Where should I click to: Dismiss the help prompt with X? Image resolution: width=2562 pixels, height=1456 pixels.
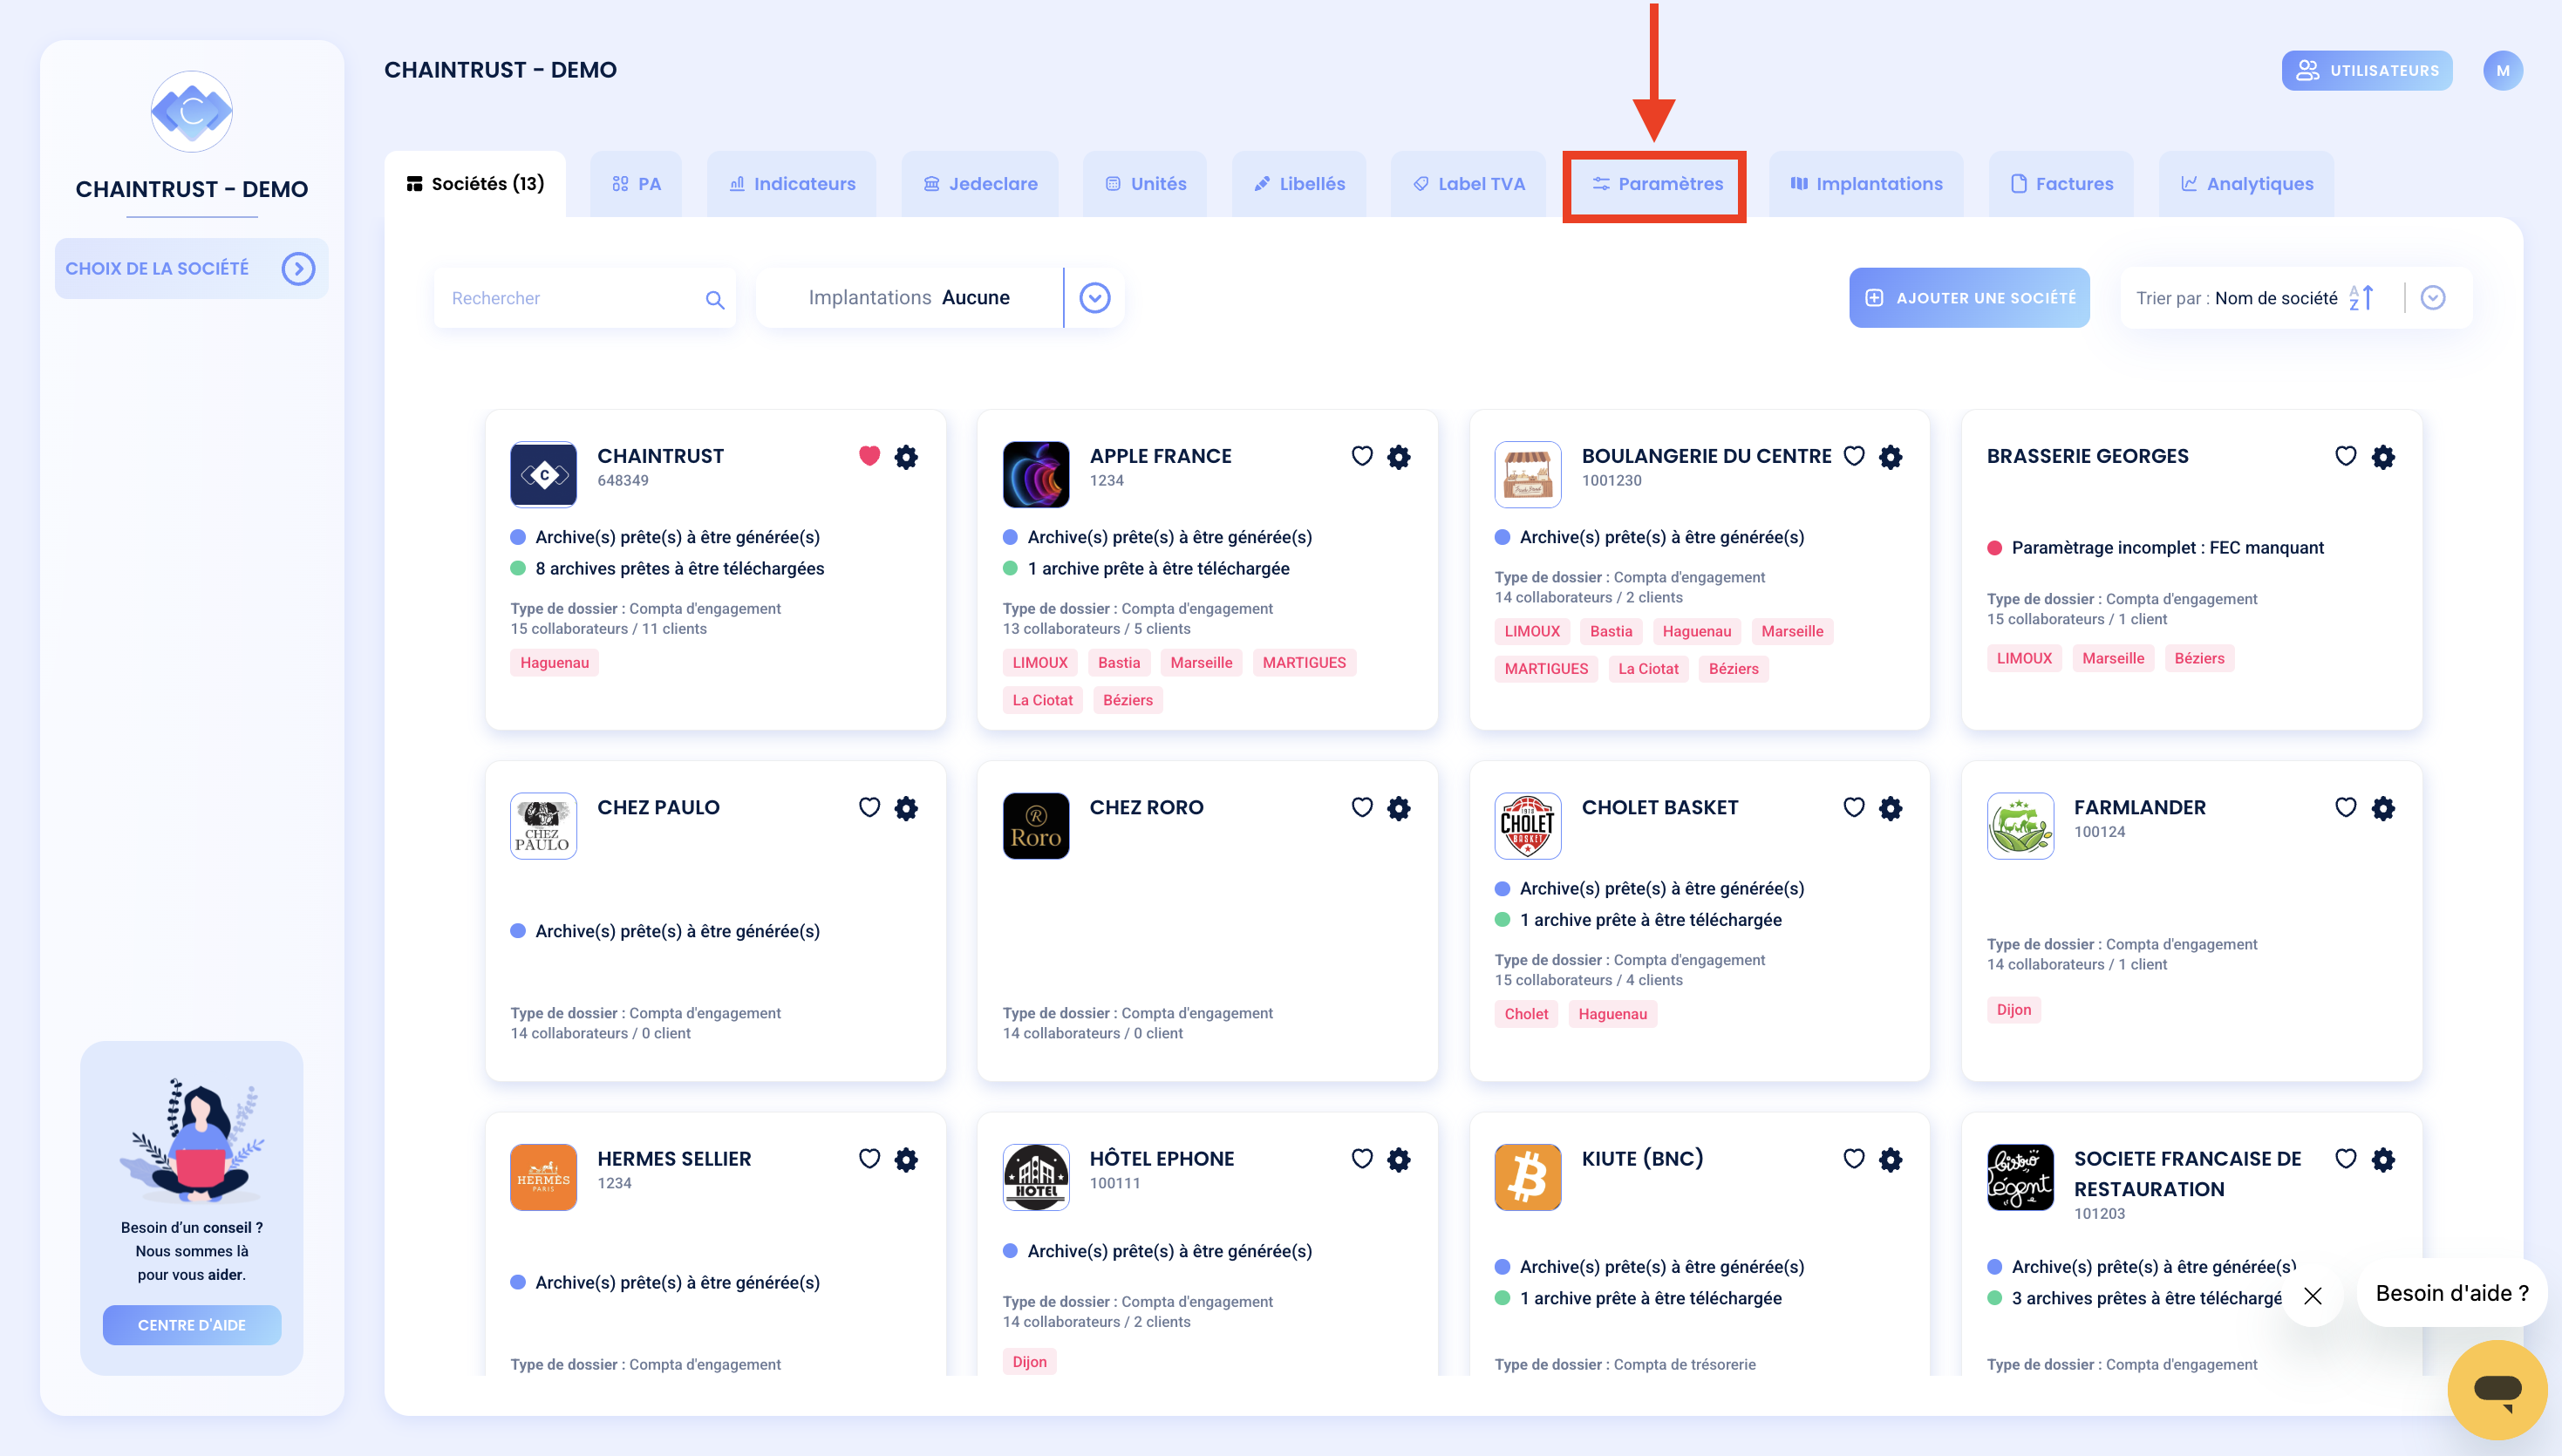[2312, 1296]
